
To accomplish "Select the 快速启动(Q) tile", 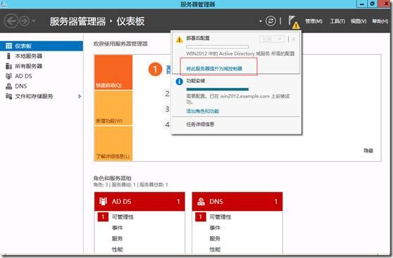I will [113, 72].
